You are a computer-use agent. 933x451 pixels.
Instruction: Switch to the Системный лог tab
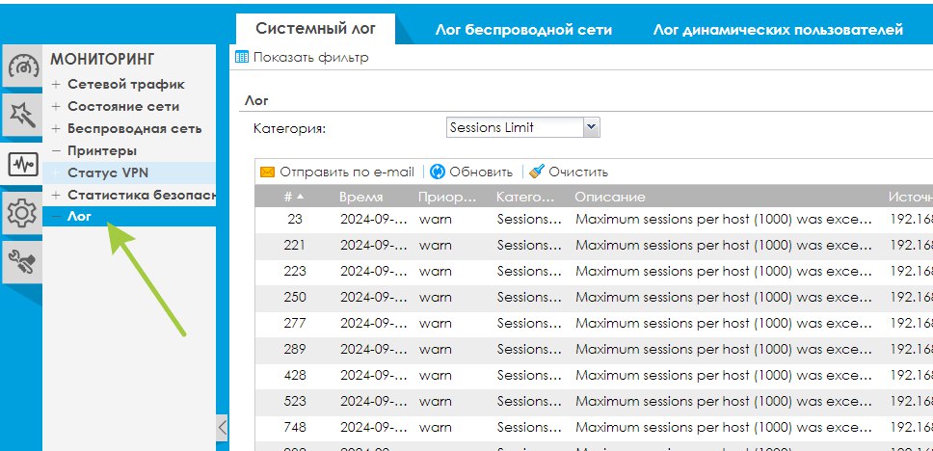coord(315,29)
